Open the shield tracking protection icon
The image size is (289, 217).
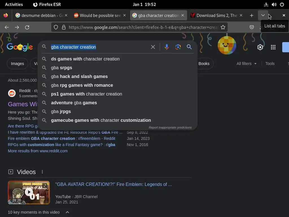56,27
